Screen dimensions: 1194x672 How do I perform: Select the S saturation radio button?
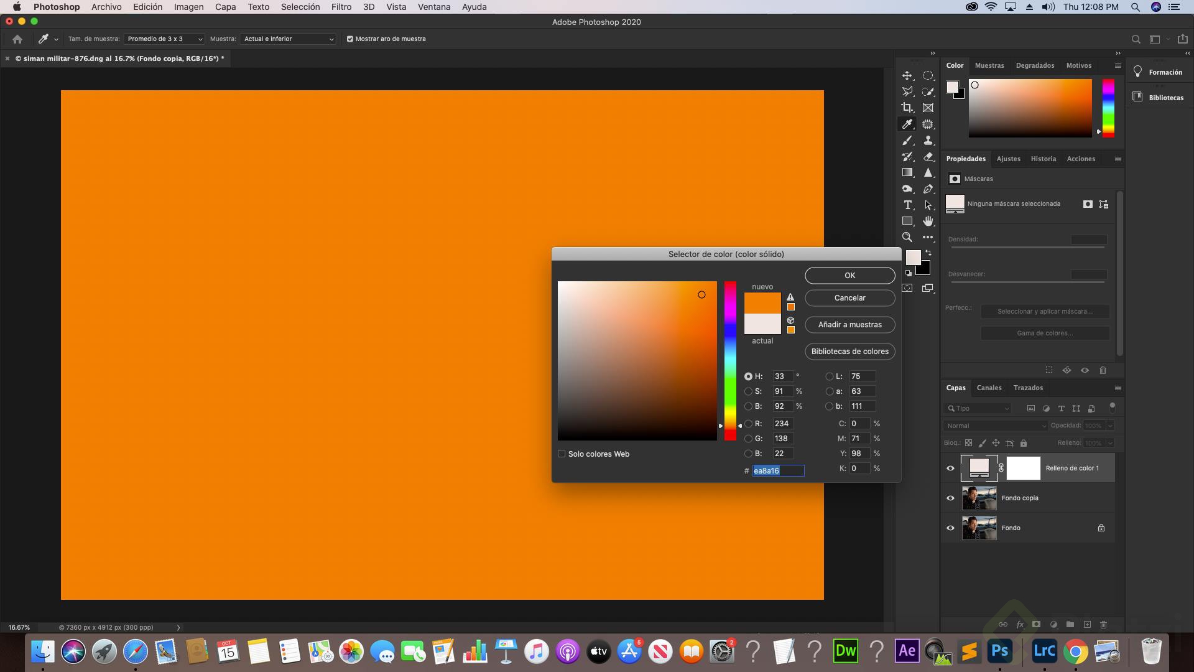tap(748, 391)
